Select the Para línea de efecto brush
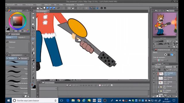 click(17, 82)
